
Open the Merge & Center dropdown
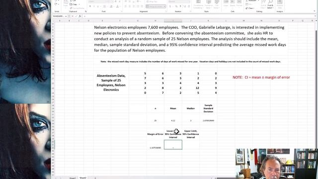coord(164,6)
